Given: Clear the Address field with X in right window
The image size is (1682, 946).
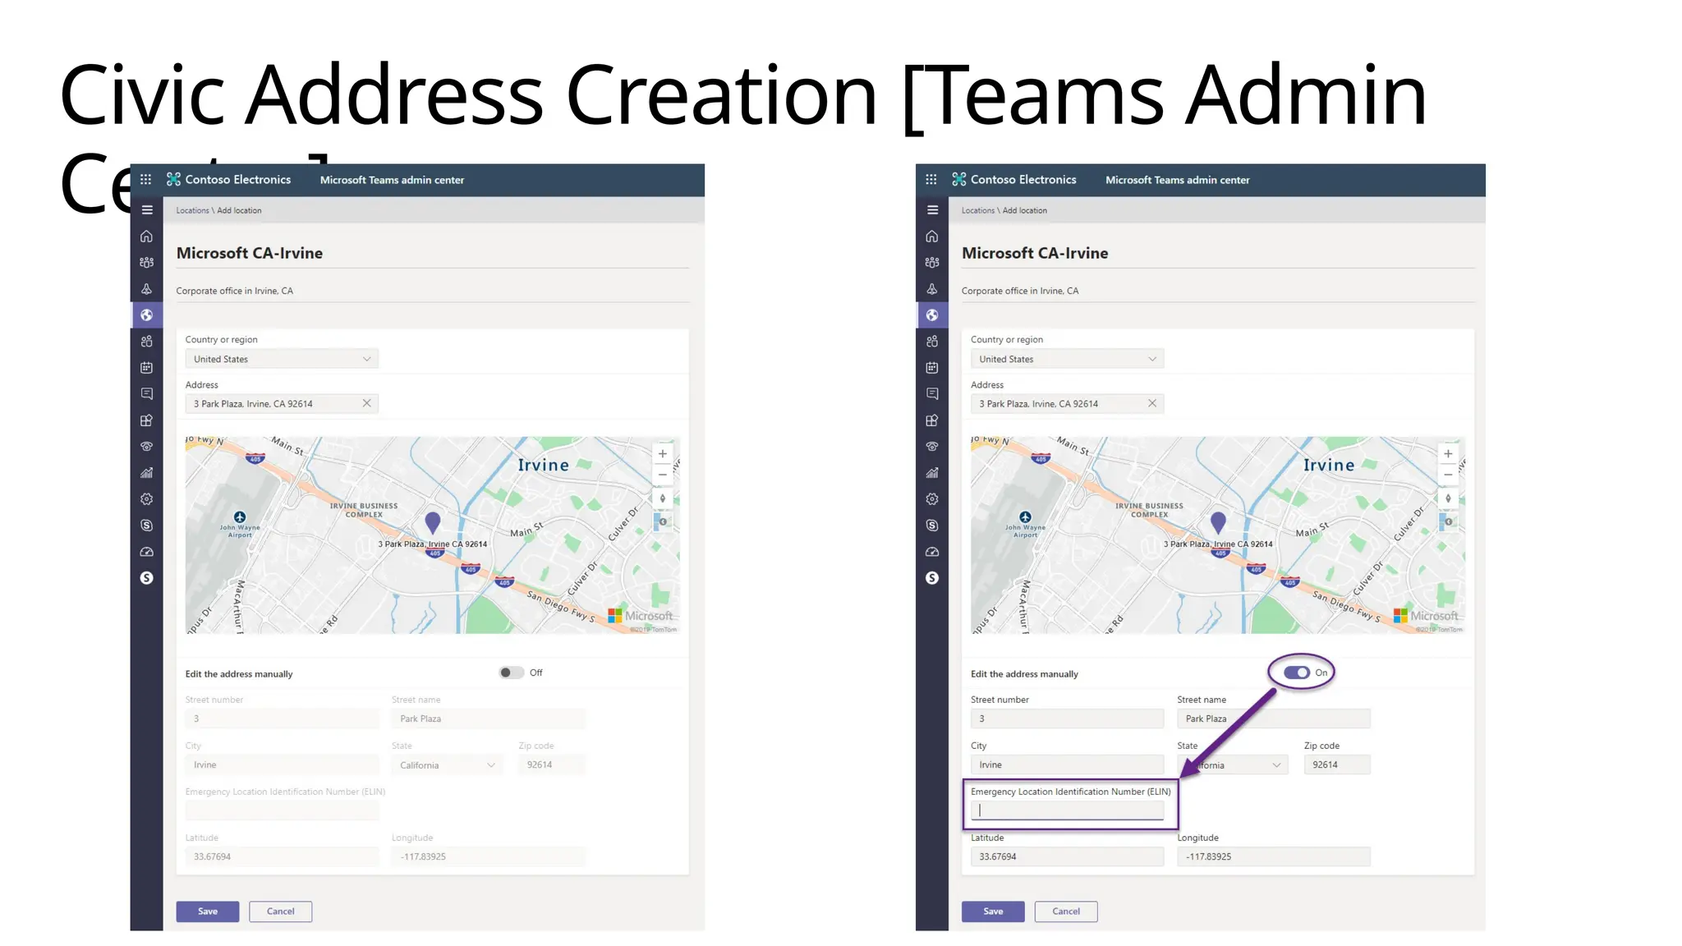Looking at the screenshot, I should pyautogui.click(x=1152, y=403).
